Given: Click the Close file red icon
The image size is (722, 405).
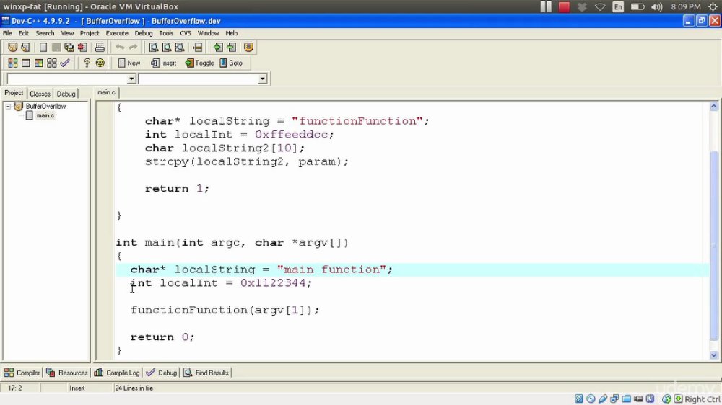Looking at the screenshot, I should click(82, 47).
